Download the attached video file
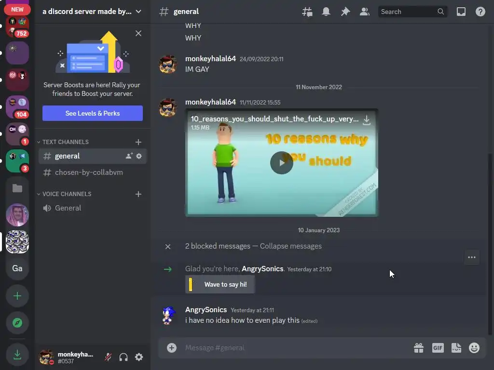 pyautogui.click(x=367, y=120)
